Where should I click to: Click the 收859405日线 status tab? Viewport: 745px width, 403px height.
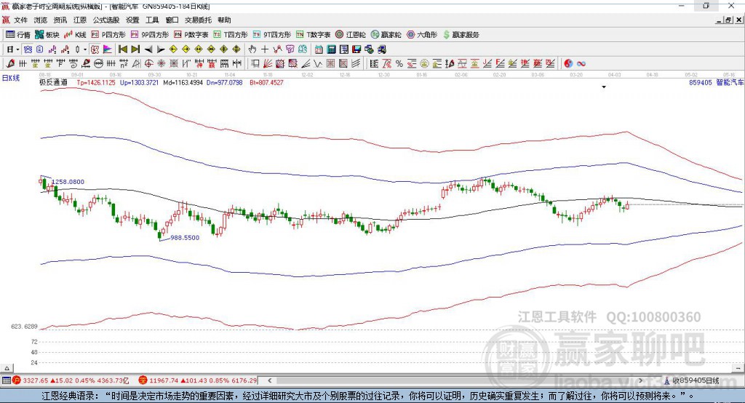tap(692, 380)
